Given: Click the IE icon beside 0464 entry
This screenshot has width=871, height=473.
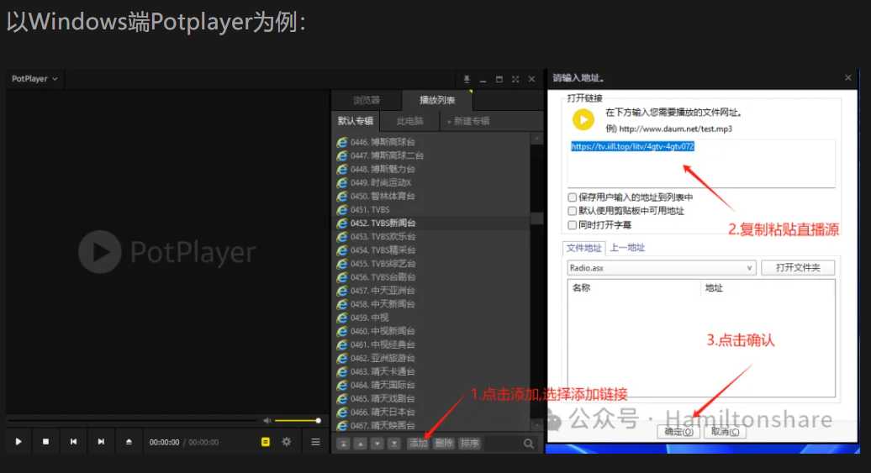Looking at the screenshot, I should [342, 386].
